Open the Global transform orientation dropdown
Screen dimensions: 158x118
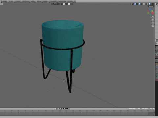[55, 4]
